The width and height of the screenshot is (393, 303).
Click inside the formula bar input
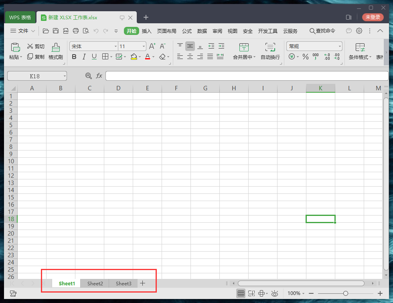(246, 76)
